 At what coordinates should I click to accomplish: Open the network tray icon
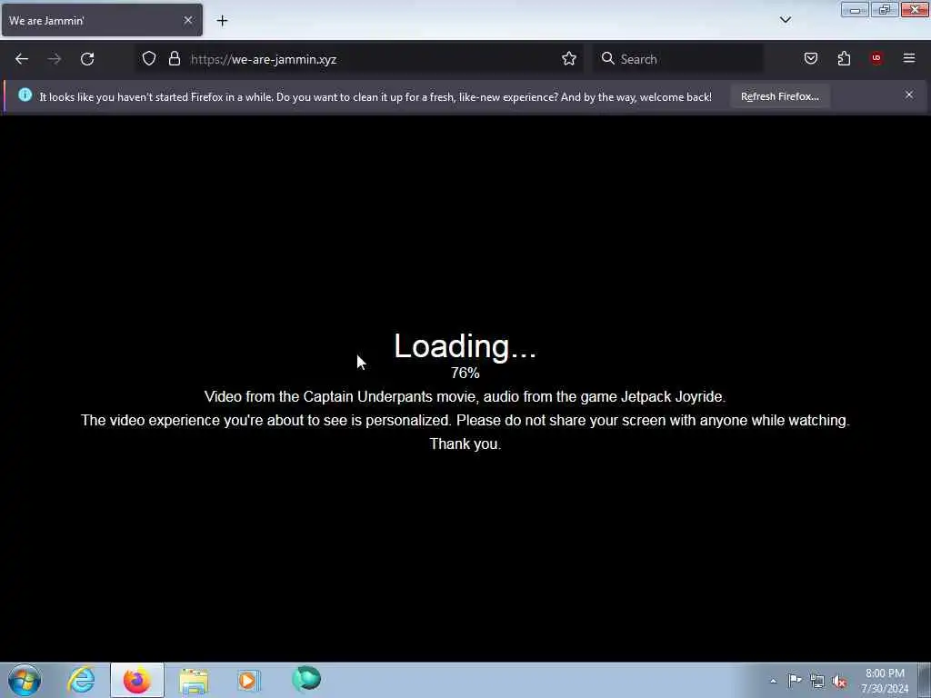pos(817,682)
